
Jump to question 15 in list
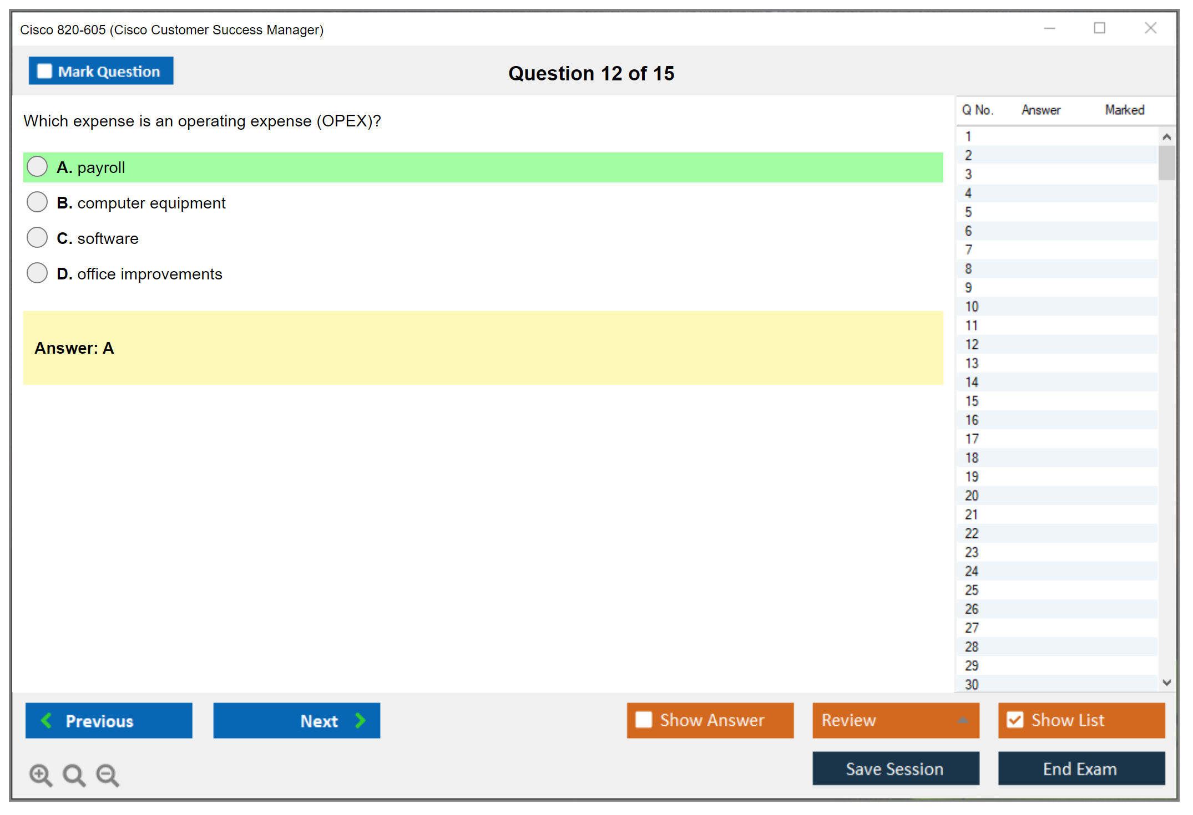pyautogui.click(x=972, y=401)
